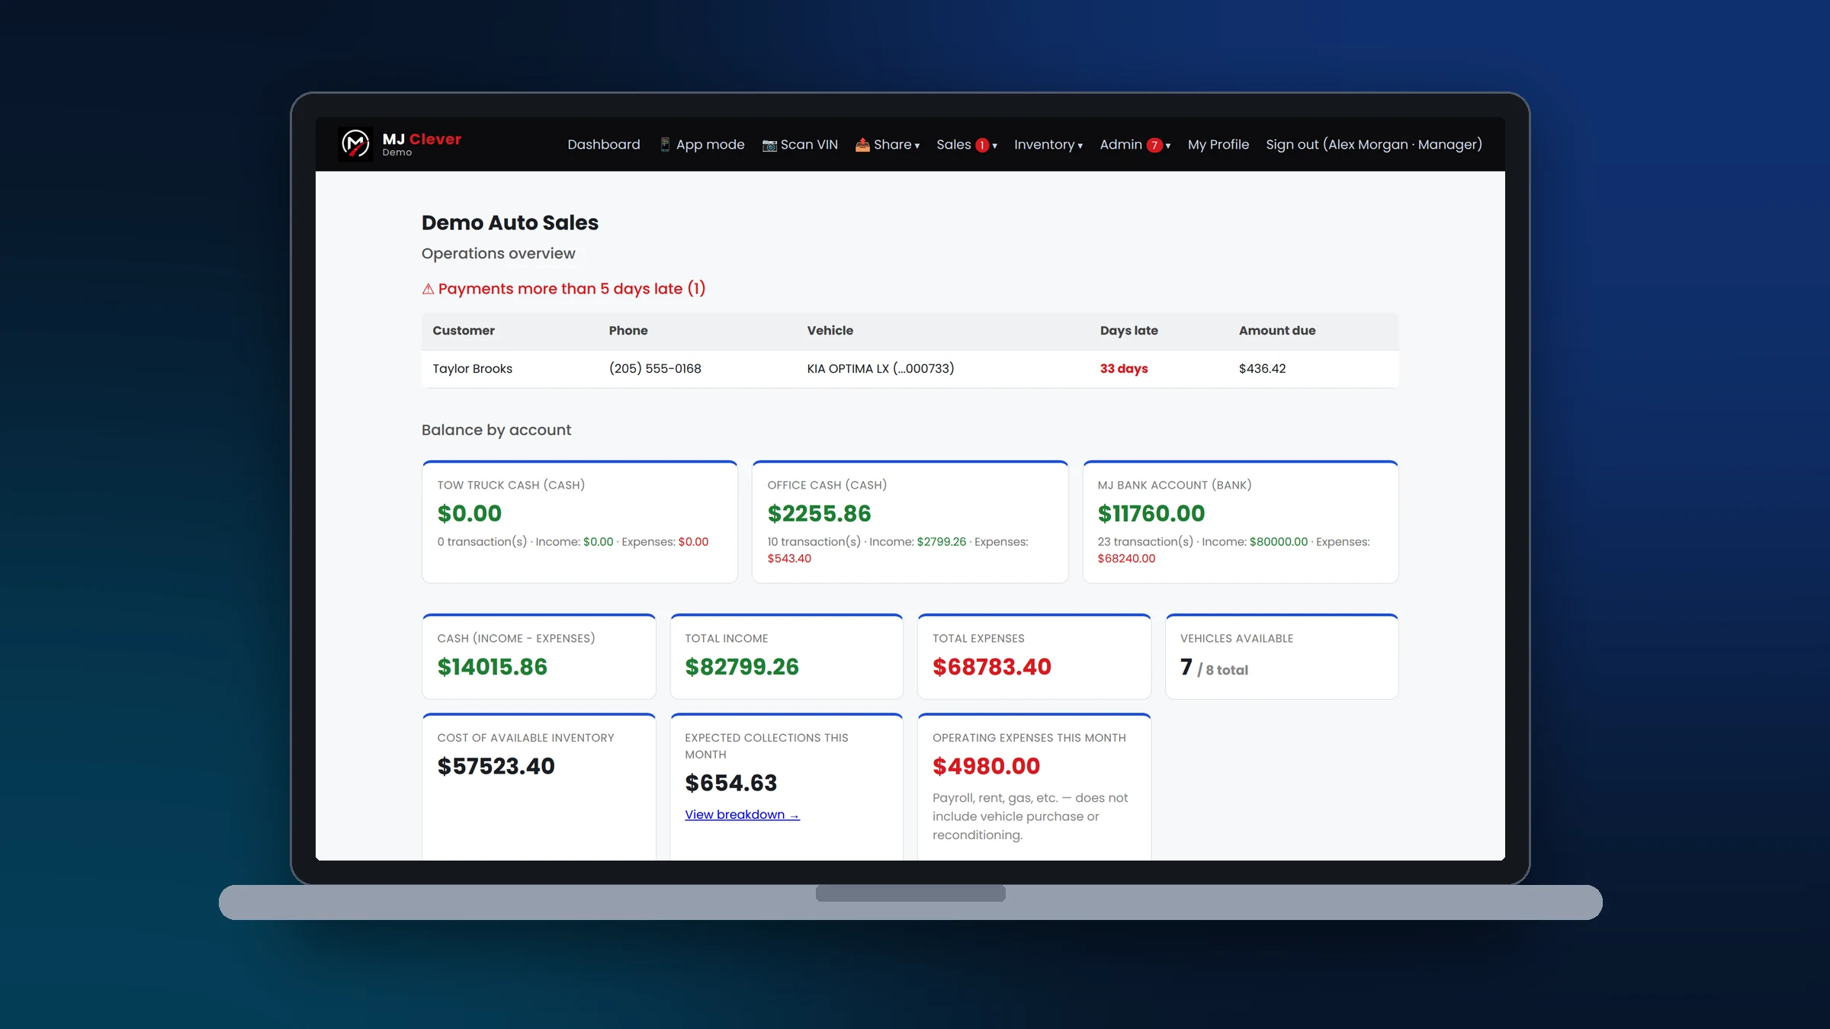Click Vehicles Available 7 / 8 total

[x=1214, y=668]
